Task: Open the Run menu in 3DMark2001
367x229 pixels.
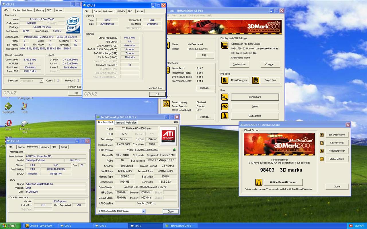Action: [x=174, y=15]
